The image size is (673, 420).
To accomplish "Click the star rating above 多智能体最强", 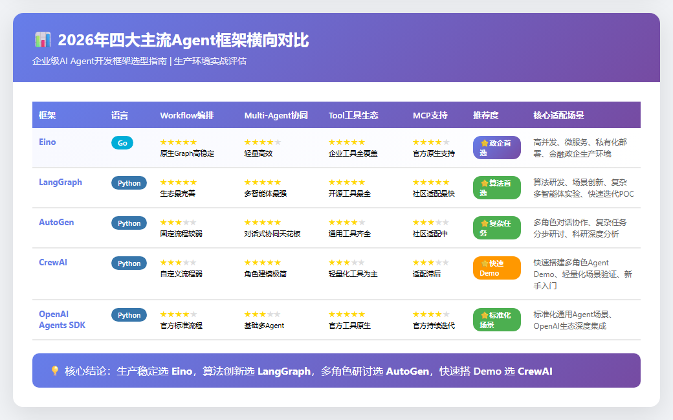I will coord(263,182).
